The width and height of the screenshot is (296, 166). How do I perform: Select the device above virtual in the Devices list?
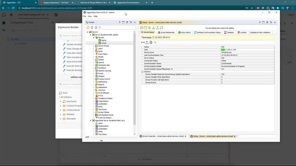(x=104, y=40)
